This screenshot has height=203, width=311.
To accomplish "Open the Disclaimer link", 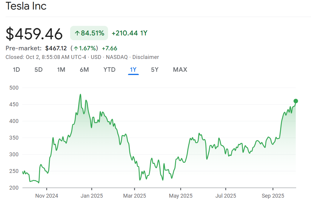I will point(145,57).
